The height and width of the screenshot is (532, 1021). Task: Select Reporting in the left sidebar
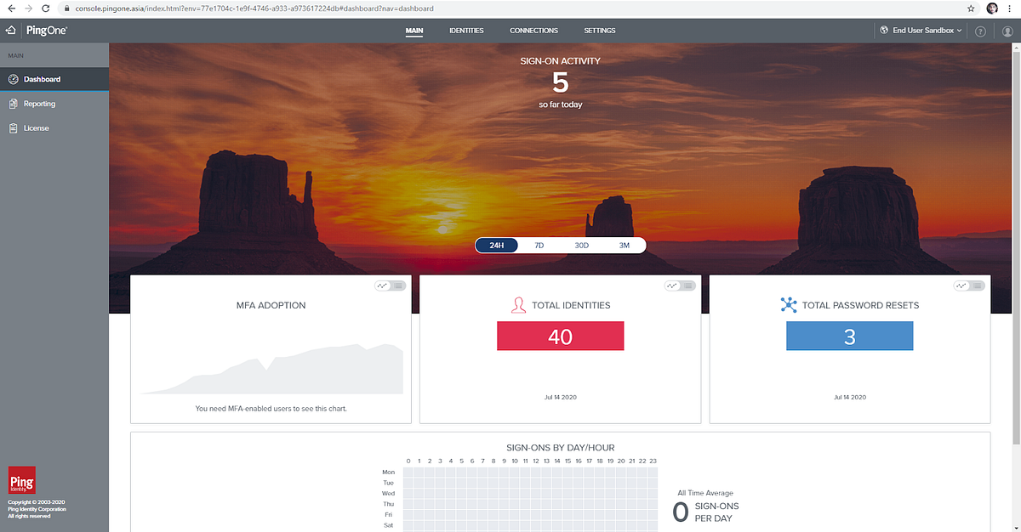(38, 103)
